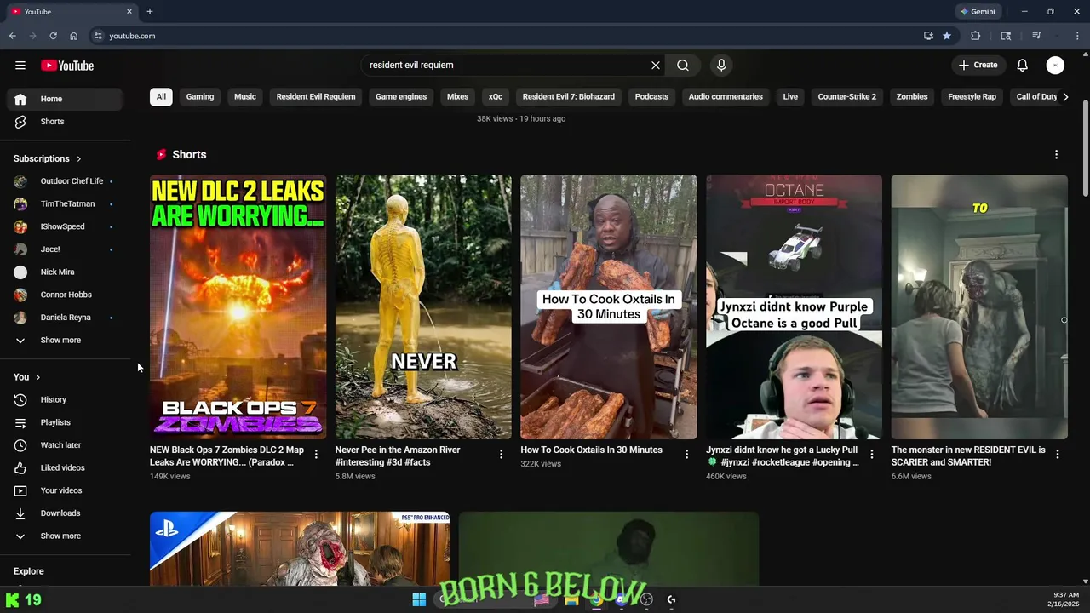Viewport: 1090px width, 613px height.
Task: Open Nick Mira channel
Action: (x=65, y=272)
